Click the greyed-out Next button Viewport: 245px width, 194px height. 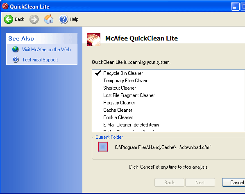[x=200, y=182]
